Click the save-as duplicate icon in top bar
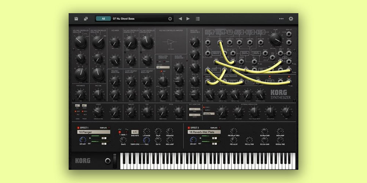The image size is (367, 183). [x=86, y=19]
